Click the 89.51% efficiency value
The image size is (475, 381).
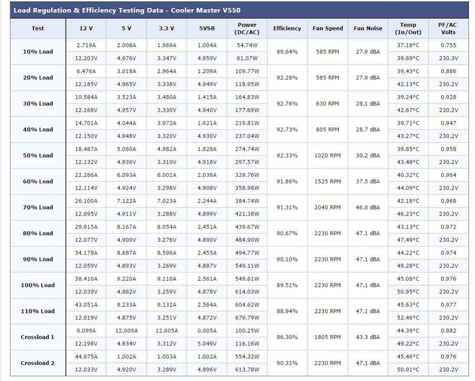(287, 285)
